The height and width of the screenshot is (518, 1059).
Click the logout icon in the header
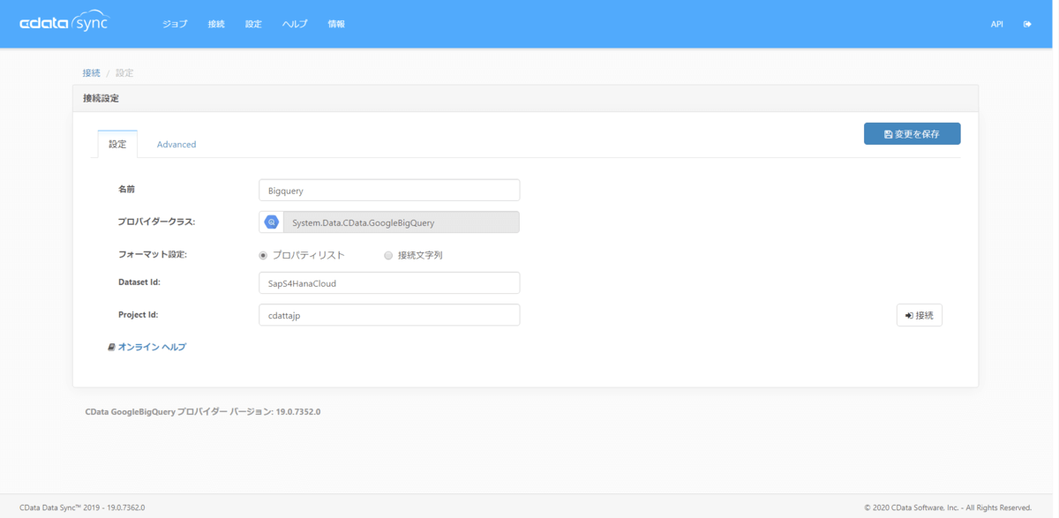(1027, 24)
